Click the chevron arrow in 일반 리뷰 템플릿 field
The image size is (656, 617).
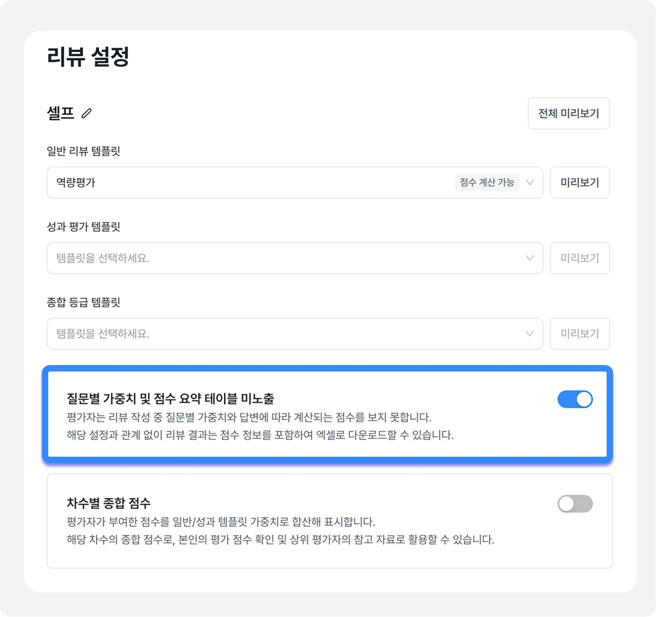(530, 182)
